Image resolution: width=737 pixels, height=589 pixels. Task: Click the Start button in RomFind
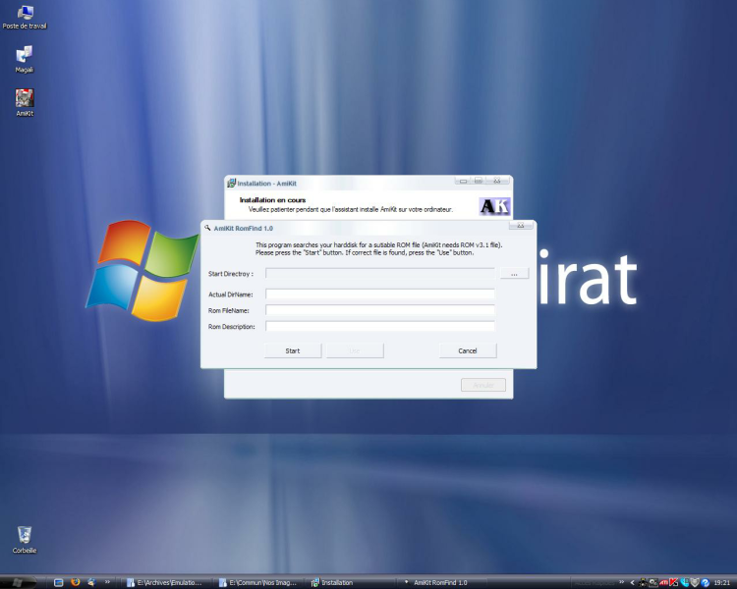[293, 350]
